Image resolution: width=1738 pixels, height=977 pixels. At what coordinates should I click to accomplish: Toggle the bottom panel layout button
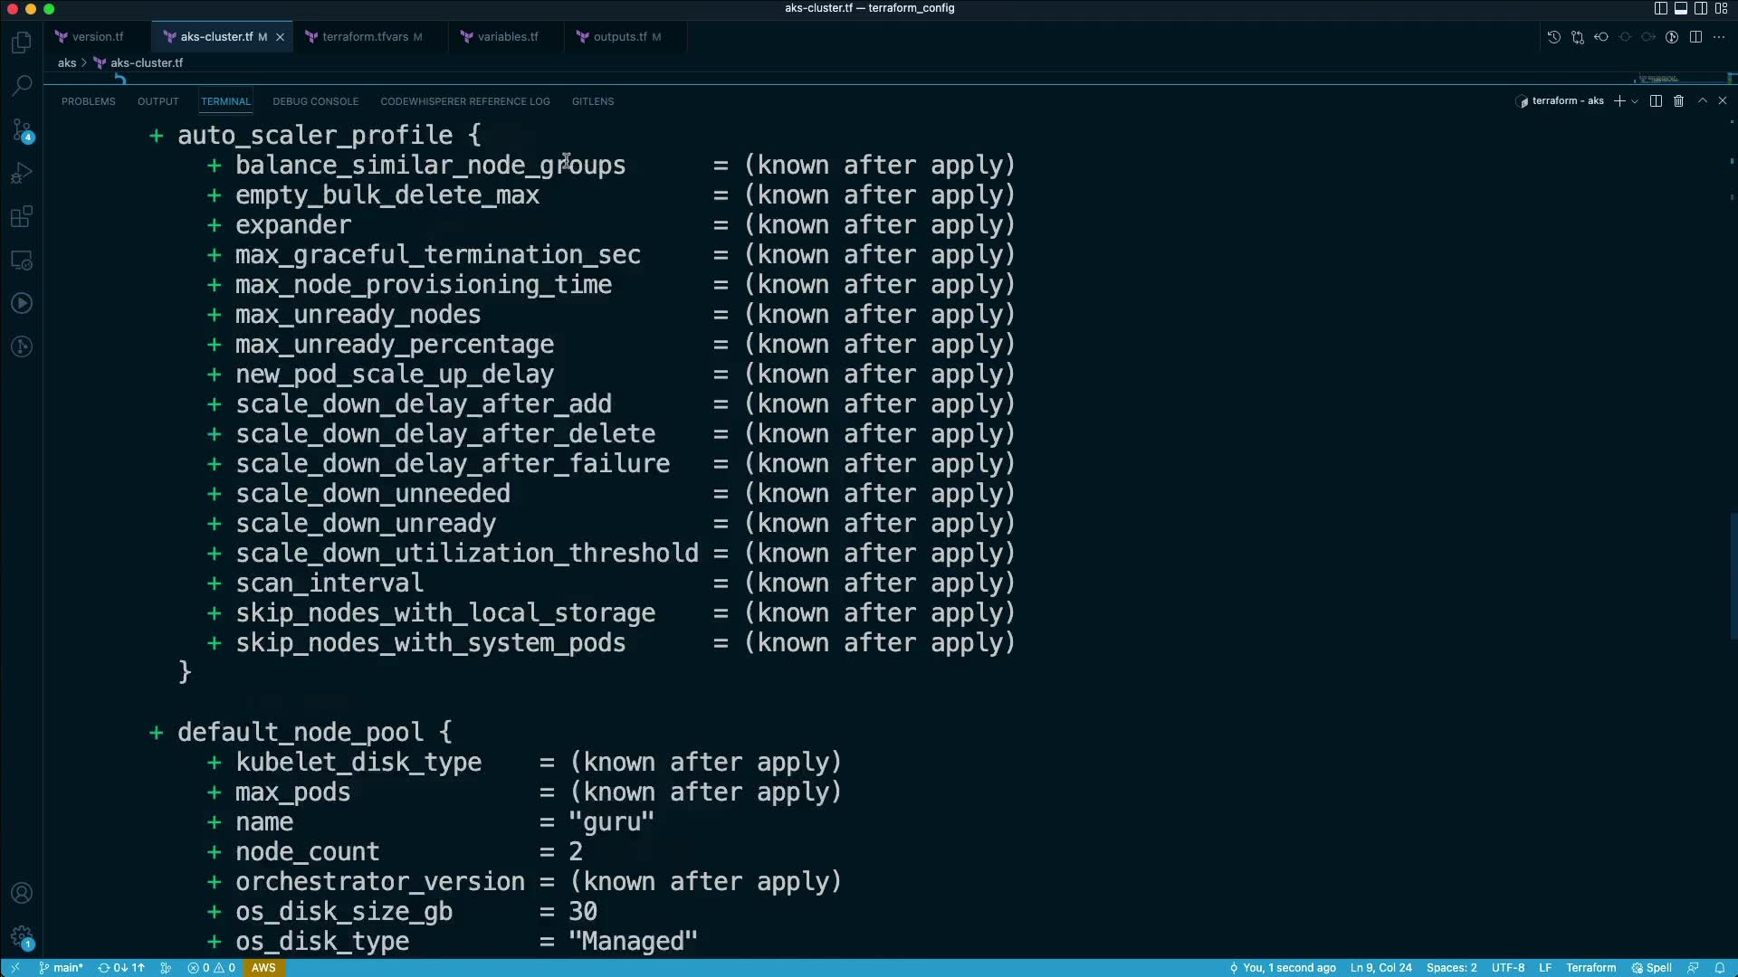(1680, 8)
